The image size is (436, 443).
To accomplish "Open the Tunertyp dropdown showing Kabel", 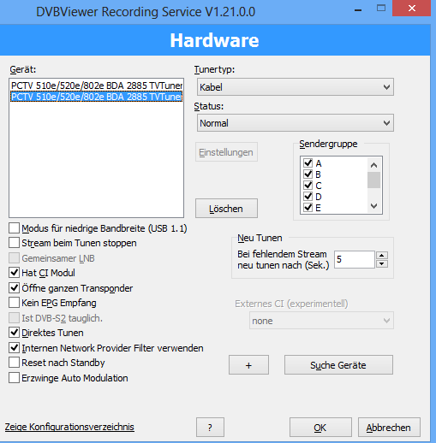I will tap(296, 87).
